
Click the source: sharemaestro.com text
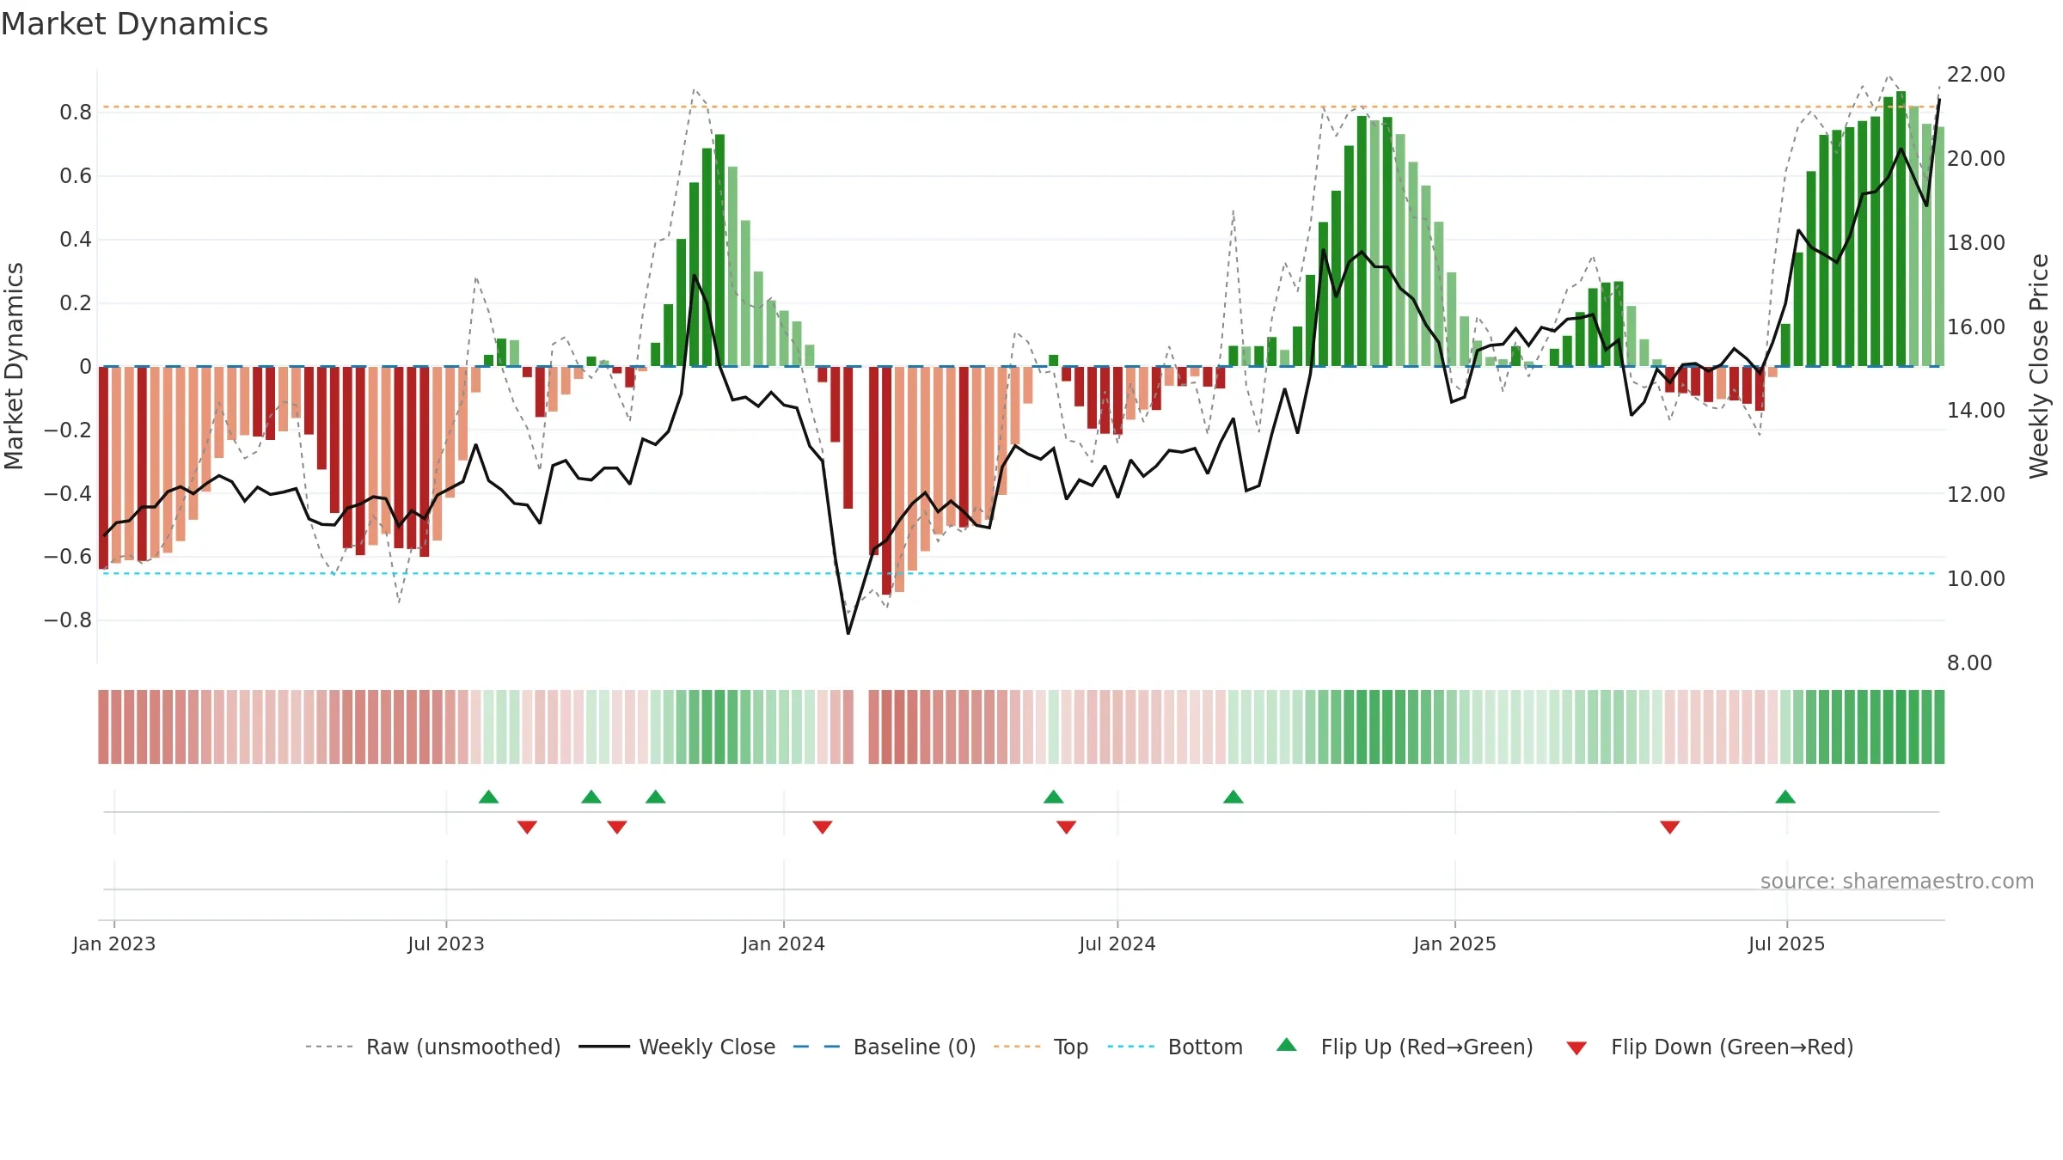click(x=1897, y=882)
